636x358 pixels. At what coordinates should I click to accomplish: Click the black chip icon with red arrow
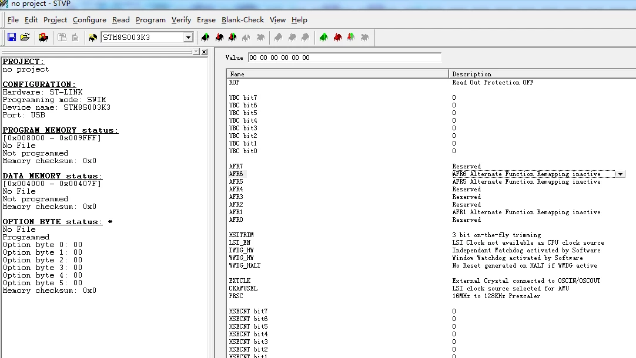(x=219, y=38)
